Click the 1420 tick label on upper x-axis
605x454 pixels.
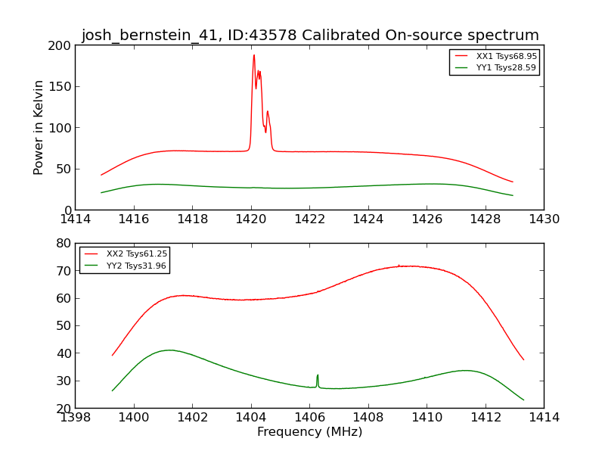click(x=251, y=219)
